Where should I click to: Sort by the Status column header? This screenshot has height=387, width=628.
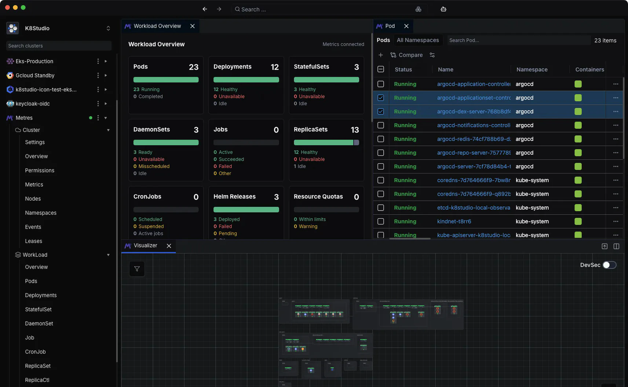tap(403, 69)
